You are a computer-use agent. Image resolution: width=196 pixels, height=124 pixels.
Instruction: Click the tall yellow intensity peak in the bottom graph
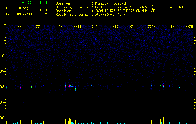tap(70, 120)
